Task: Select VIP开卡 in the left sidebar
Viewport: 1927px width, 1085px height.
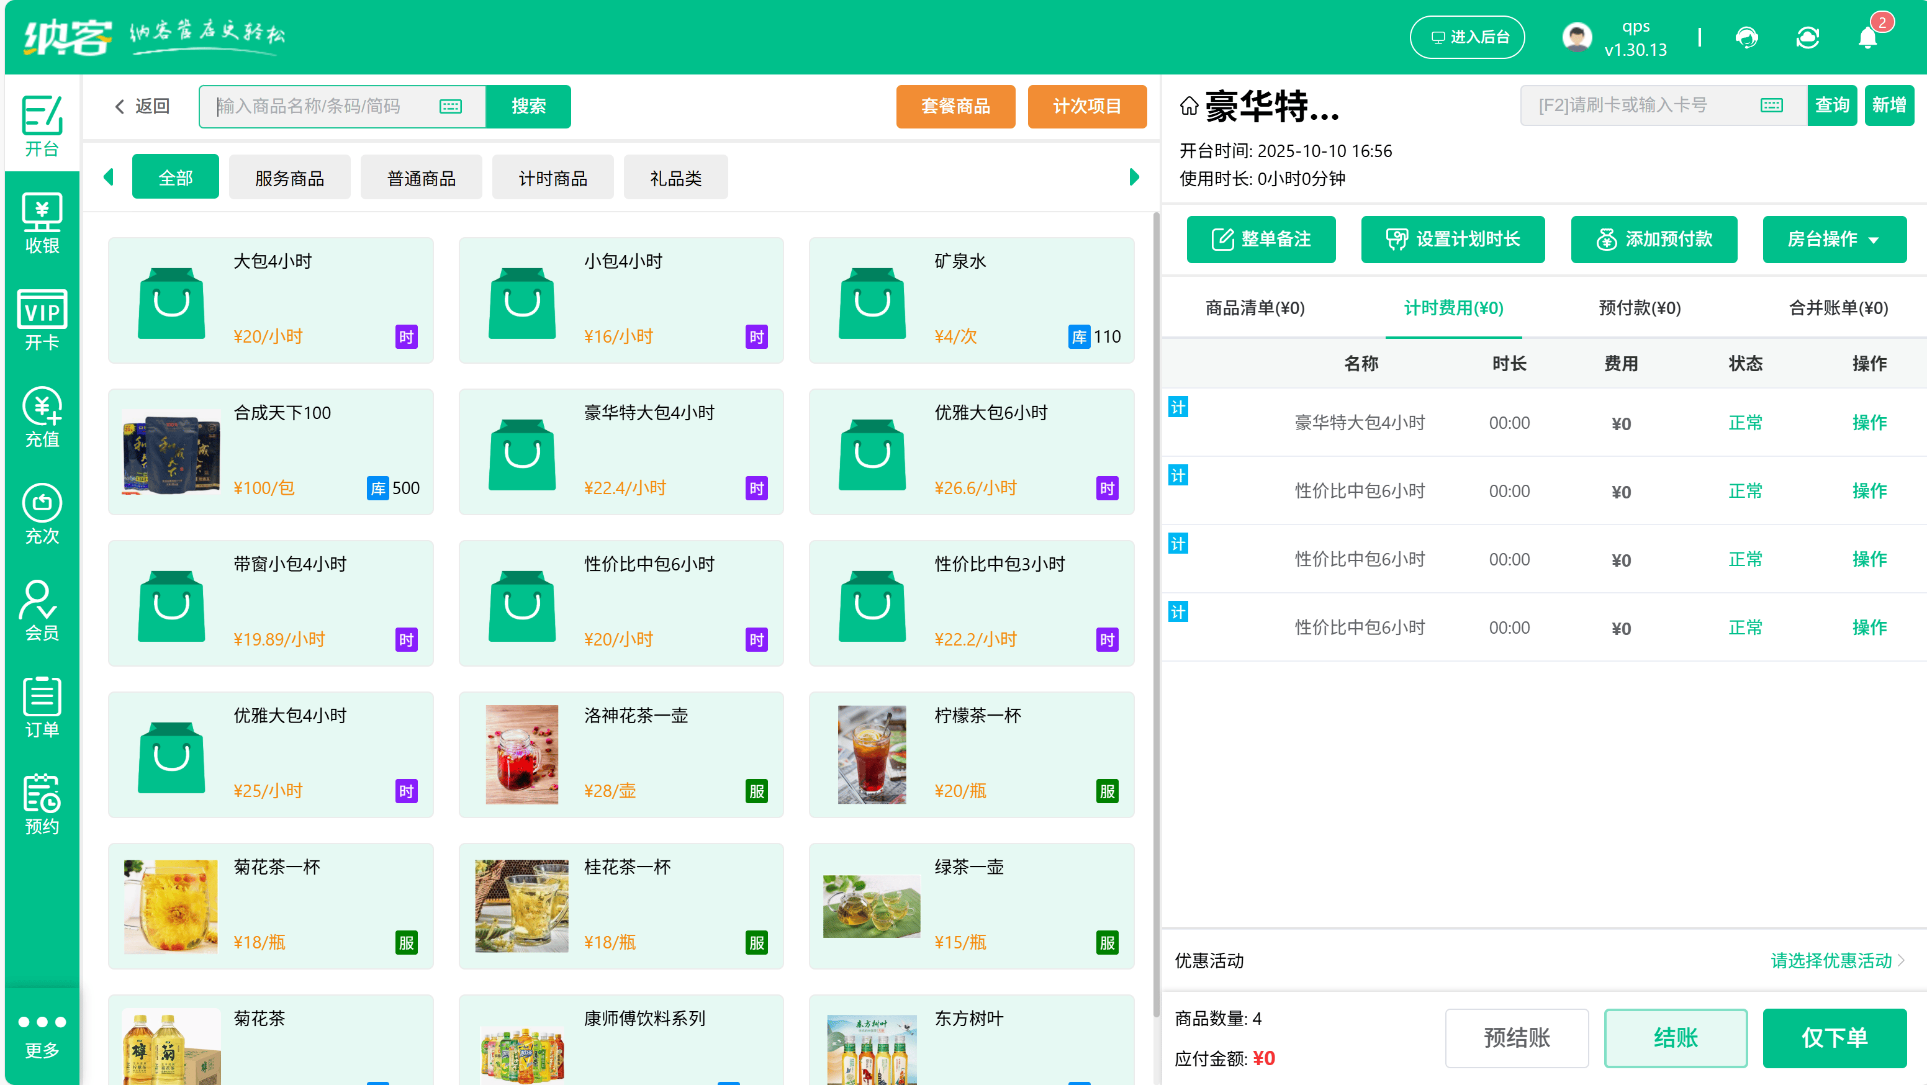Action: click(x=41, y=320)
